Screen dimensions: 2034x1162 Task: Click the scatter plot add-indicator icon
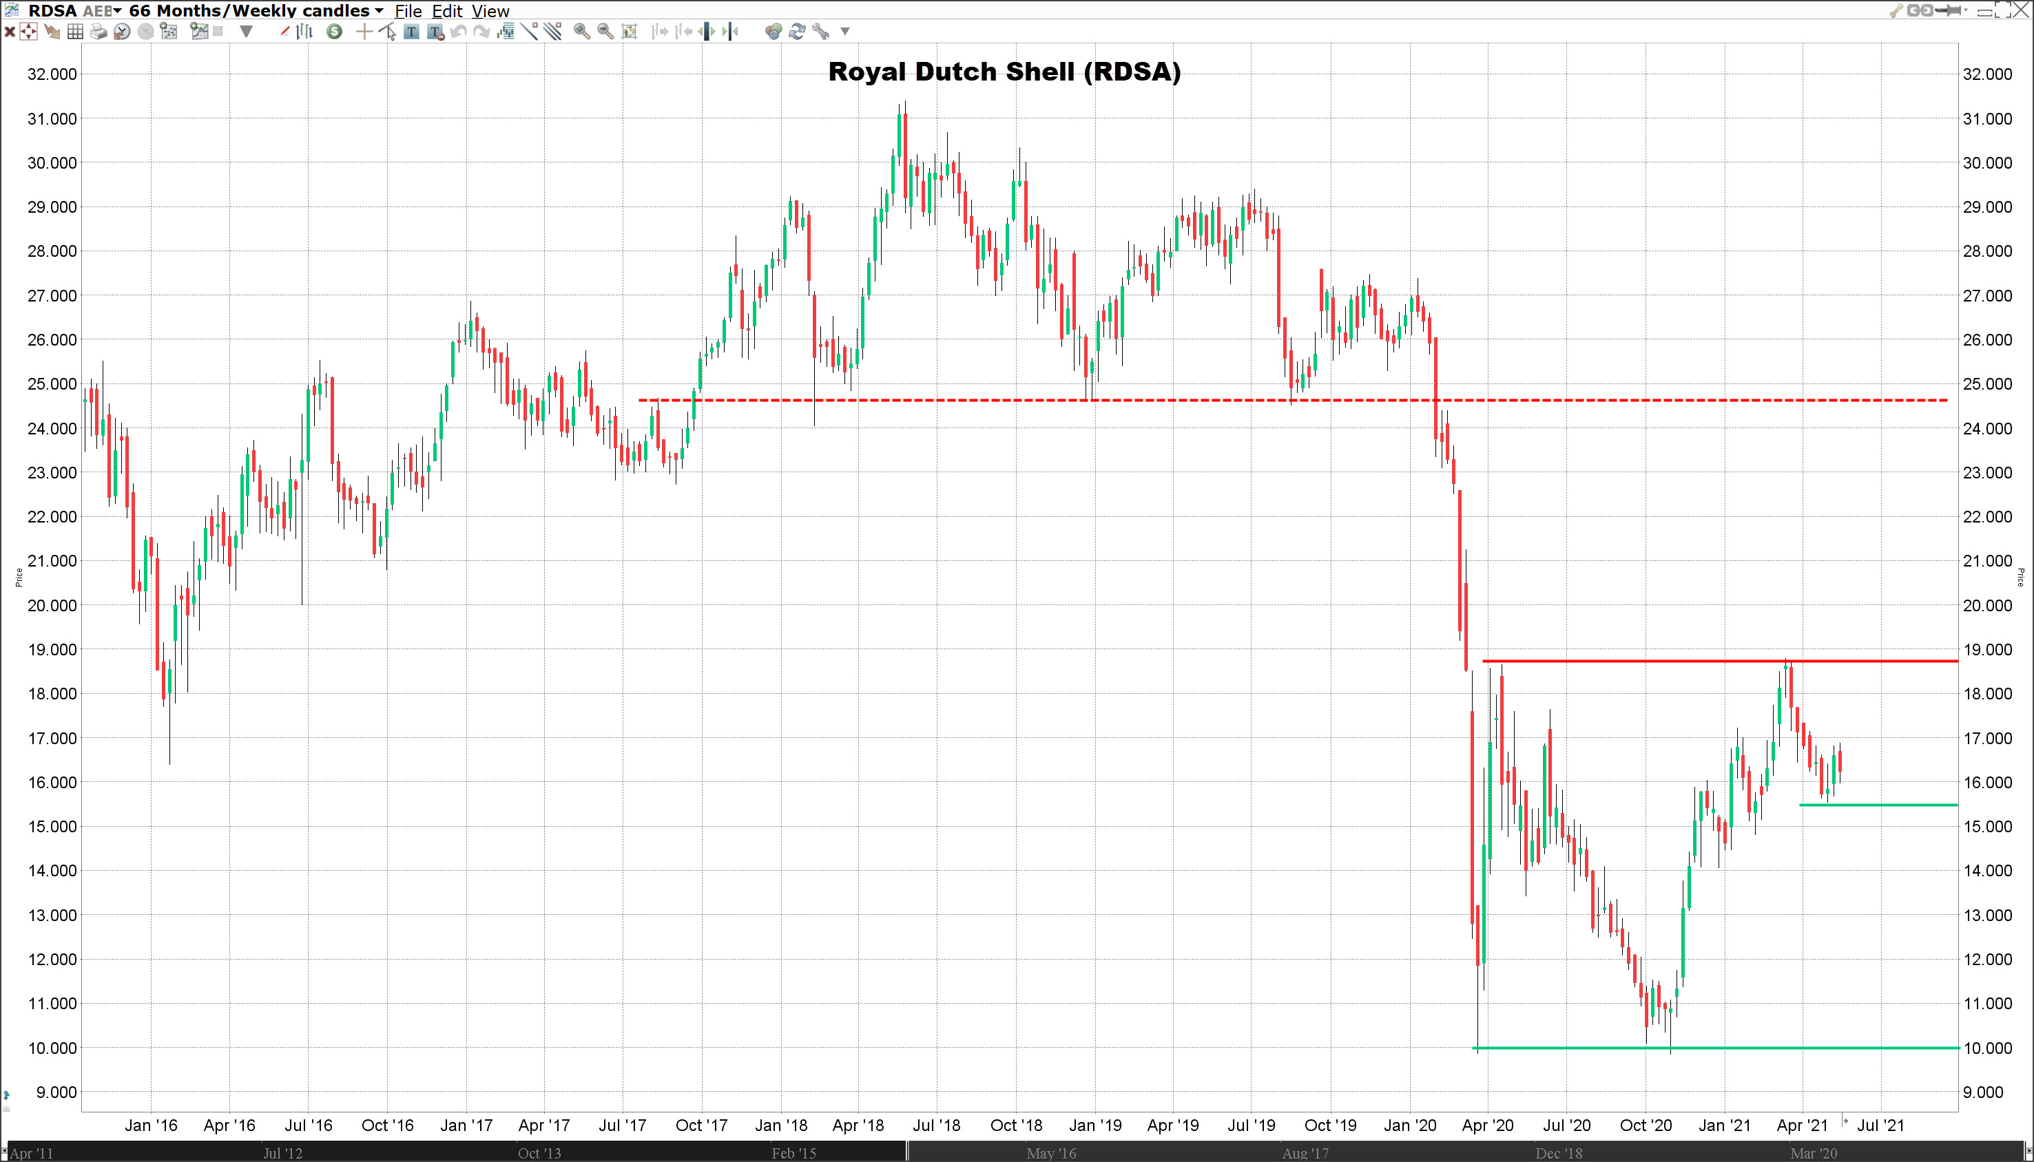tap(169, 32)
